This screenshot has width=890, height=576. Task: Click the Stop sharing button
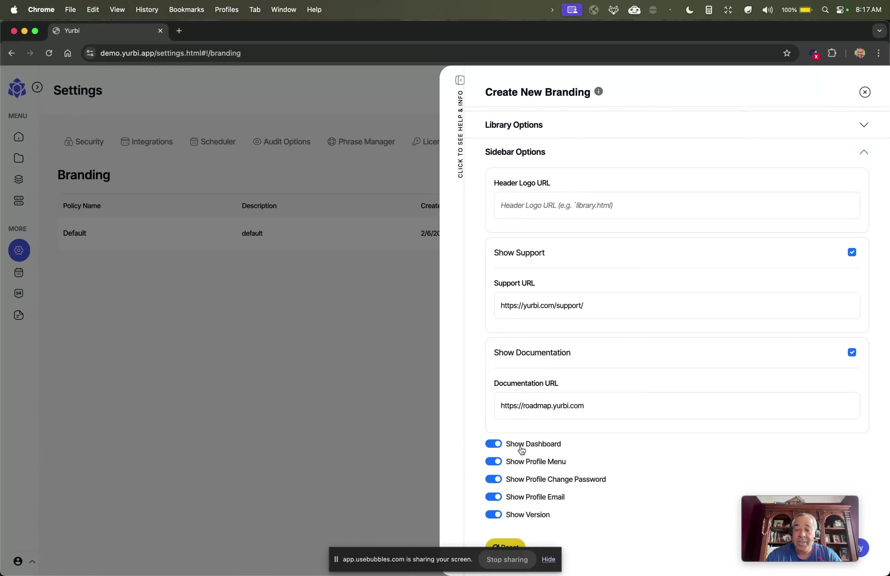pyautogui.click(x=507, y=559)
